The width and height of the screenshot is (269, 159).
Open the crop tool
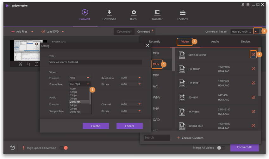(x=28, y=64)
